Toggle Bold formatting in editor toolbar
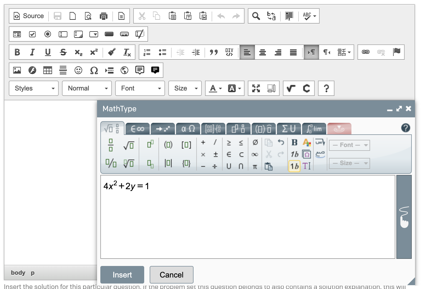Image resolution: width=426 pixels, height=289 pixels. pos(17,52)
